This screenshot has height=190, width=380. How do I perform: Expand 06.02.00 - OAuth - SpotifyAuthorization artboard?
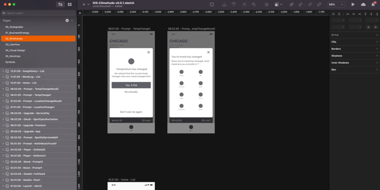coord(3,119)
